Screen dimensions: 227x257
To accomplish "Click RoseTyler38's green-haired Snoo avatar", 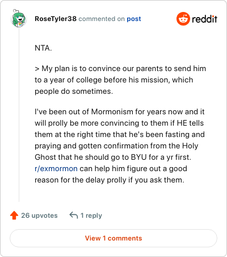I will pos(18,18).
